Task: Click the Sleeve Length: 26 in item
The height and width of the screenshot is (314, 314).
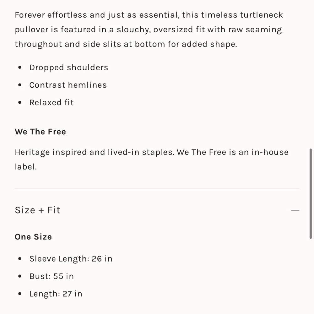Action: pos(71,259)
